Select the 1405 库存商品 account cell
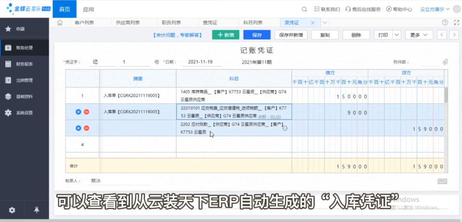462x222 pixels. click(x=234, y=96)
